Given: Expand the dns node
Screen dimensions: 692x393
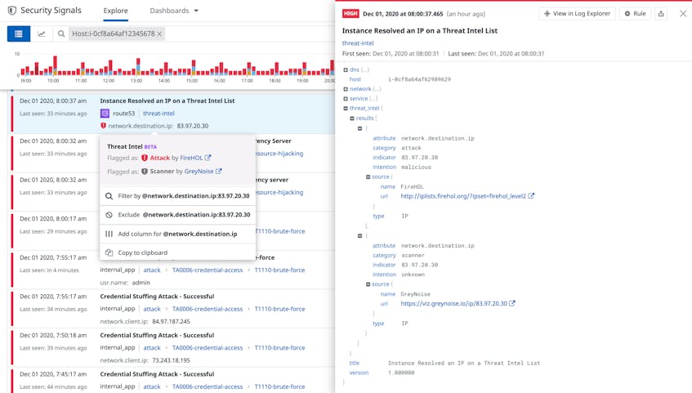Looking at the screenshot, I should coord(346,69).
